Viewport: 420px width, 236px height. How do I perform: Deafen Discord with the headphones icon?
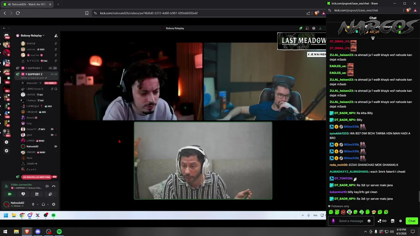[x=43, y=204]
